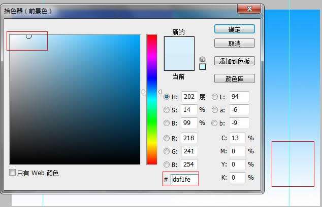Select the L lightness radio button

coord(215,97)
